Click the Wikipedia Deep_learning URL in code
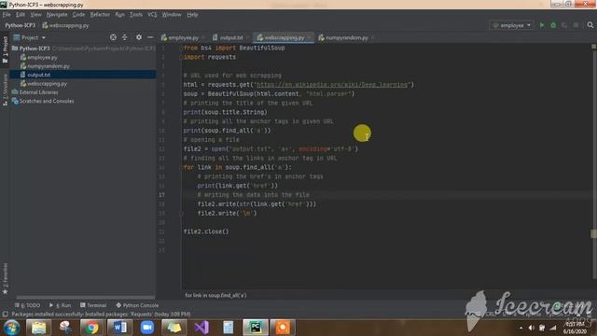Viewport: 597px width, 336px height. pos(332,85)
